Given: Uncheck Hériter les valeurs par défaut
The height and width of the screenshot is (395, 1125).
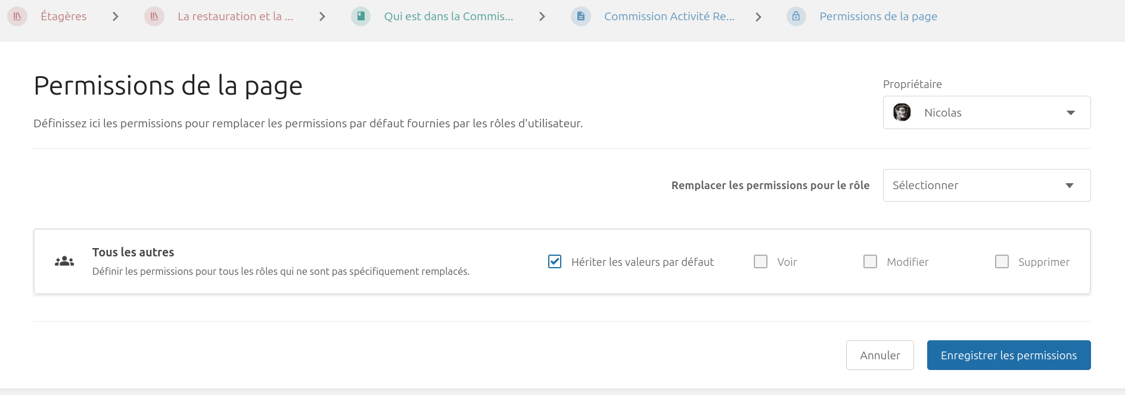Looking at the screenshot, I should click(x=555, y=262).
